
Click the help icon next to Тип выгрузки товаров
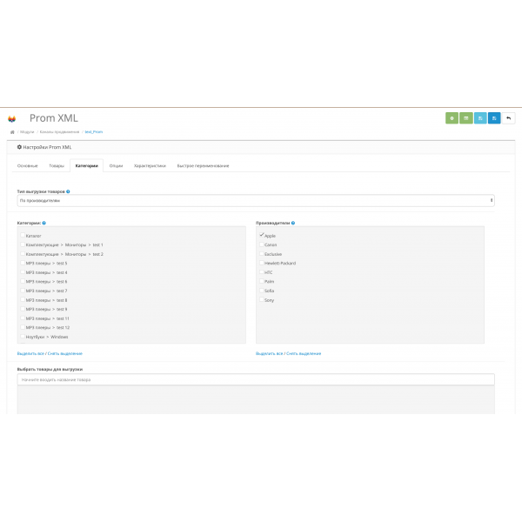tap(68, 191)
